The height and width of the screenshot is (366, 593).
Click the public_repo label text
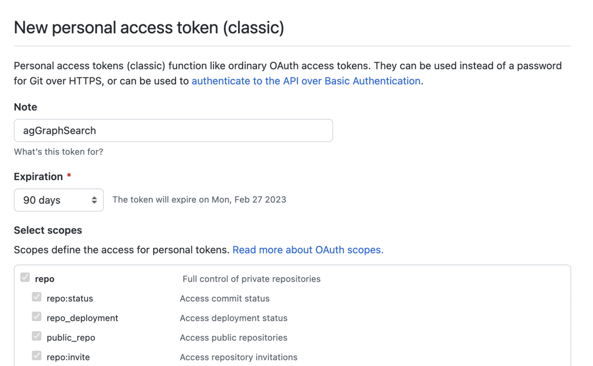tap(71, 338)
